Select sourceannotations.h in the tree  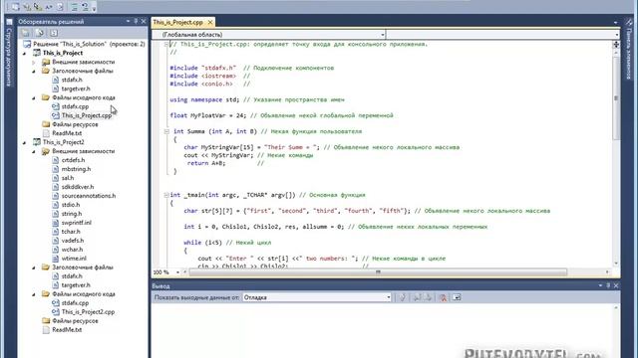click(x=89, y=196)
